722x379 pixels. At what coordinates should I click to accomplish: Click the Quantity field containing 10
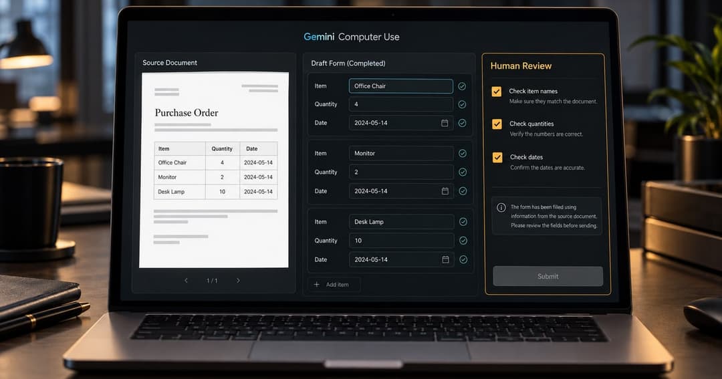coord(402,241)
